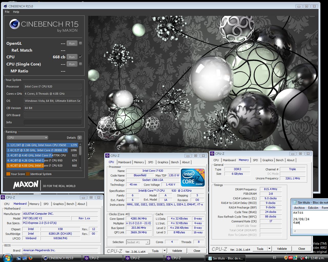Click the Details arrow button in Ranking
The height and width of the screenshot is (262, 328).
pos(80,138)
